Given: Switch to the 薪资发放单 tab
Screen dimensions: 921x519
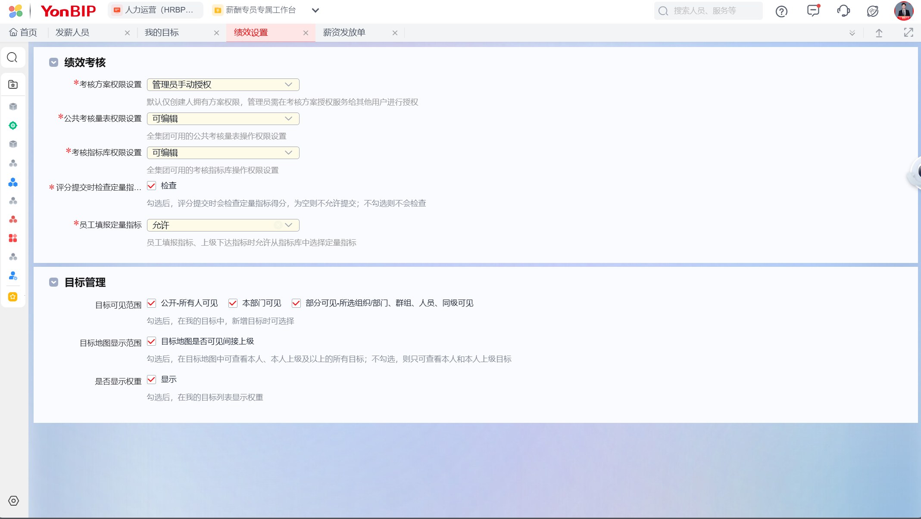Looking at the screenshot, I should [344, 33].
